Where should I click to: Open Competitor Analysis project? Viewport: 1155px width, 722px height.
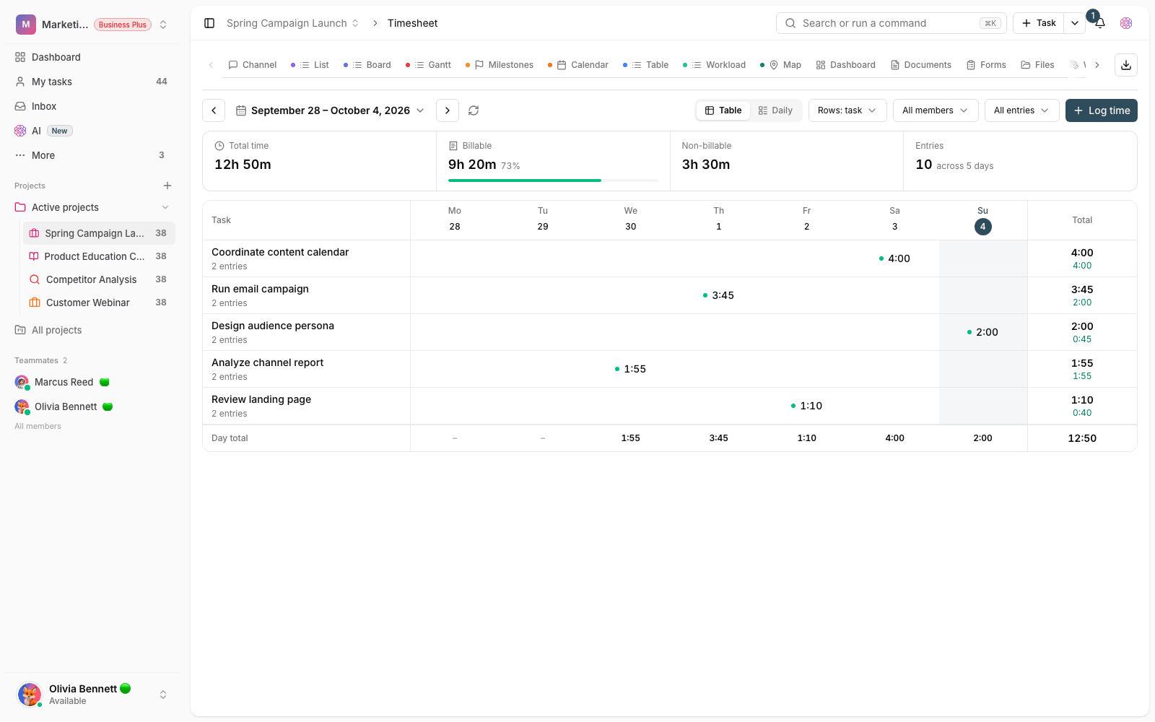coord(99,279)
